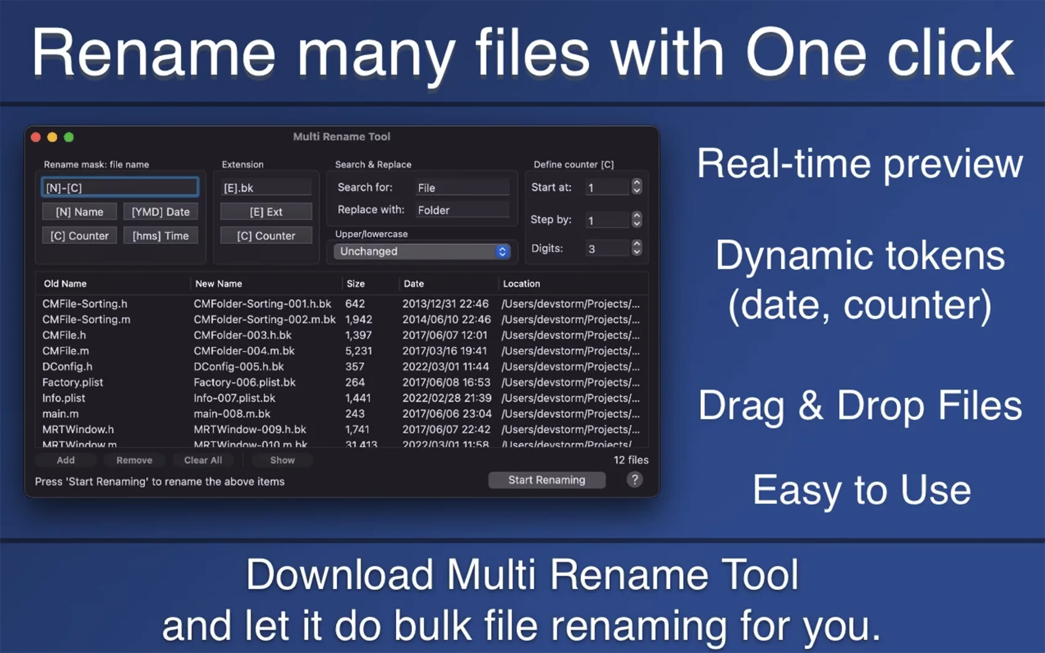Click the Replace with text field
Screen dimensions: 1045x653
click(462, 210)
